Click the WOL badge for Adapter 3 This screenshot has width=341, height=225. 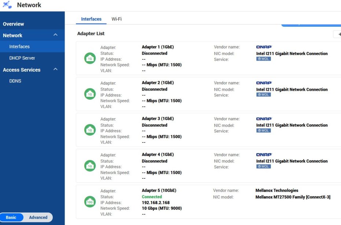point(263,130)
